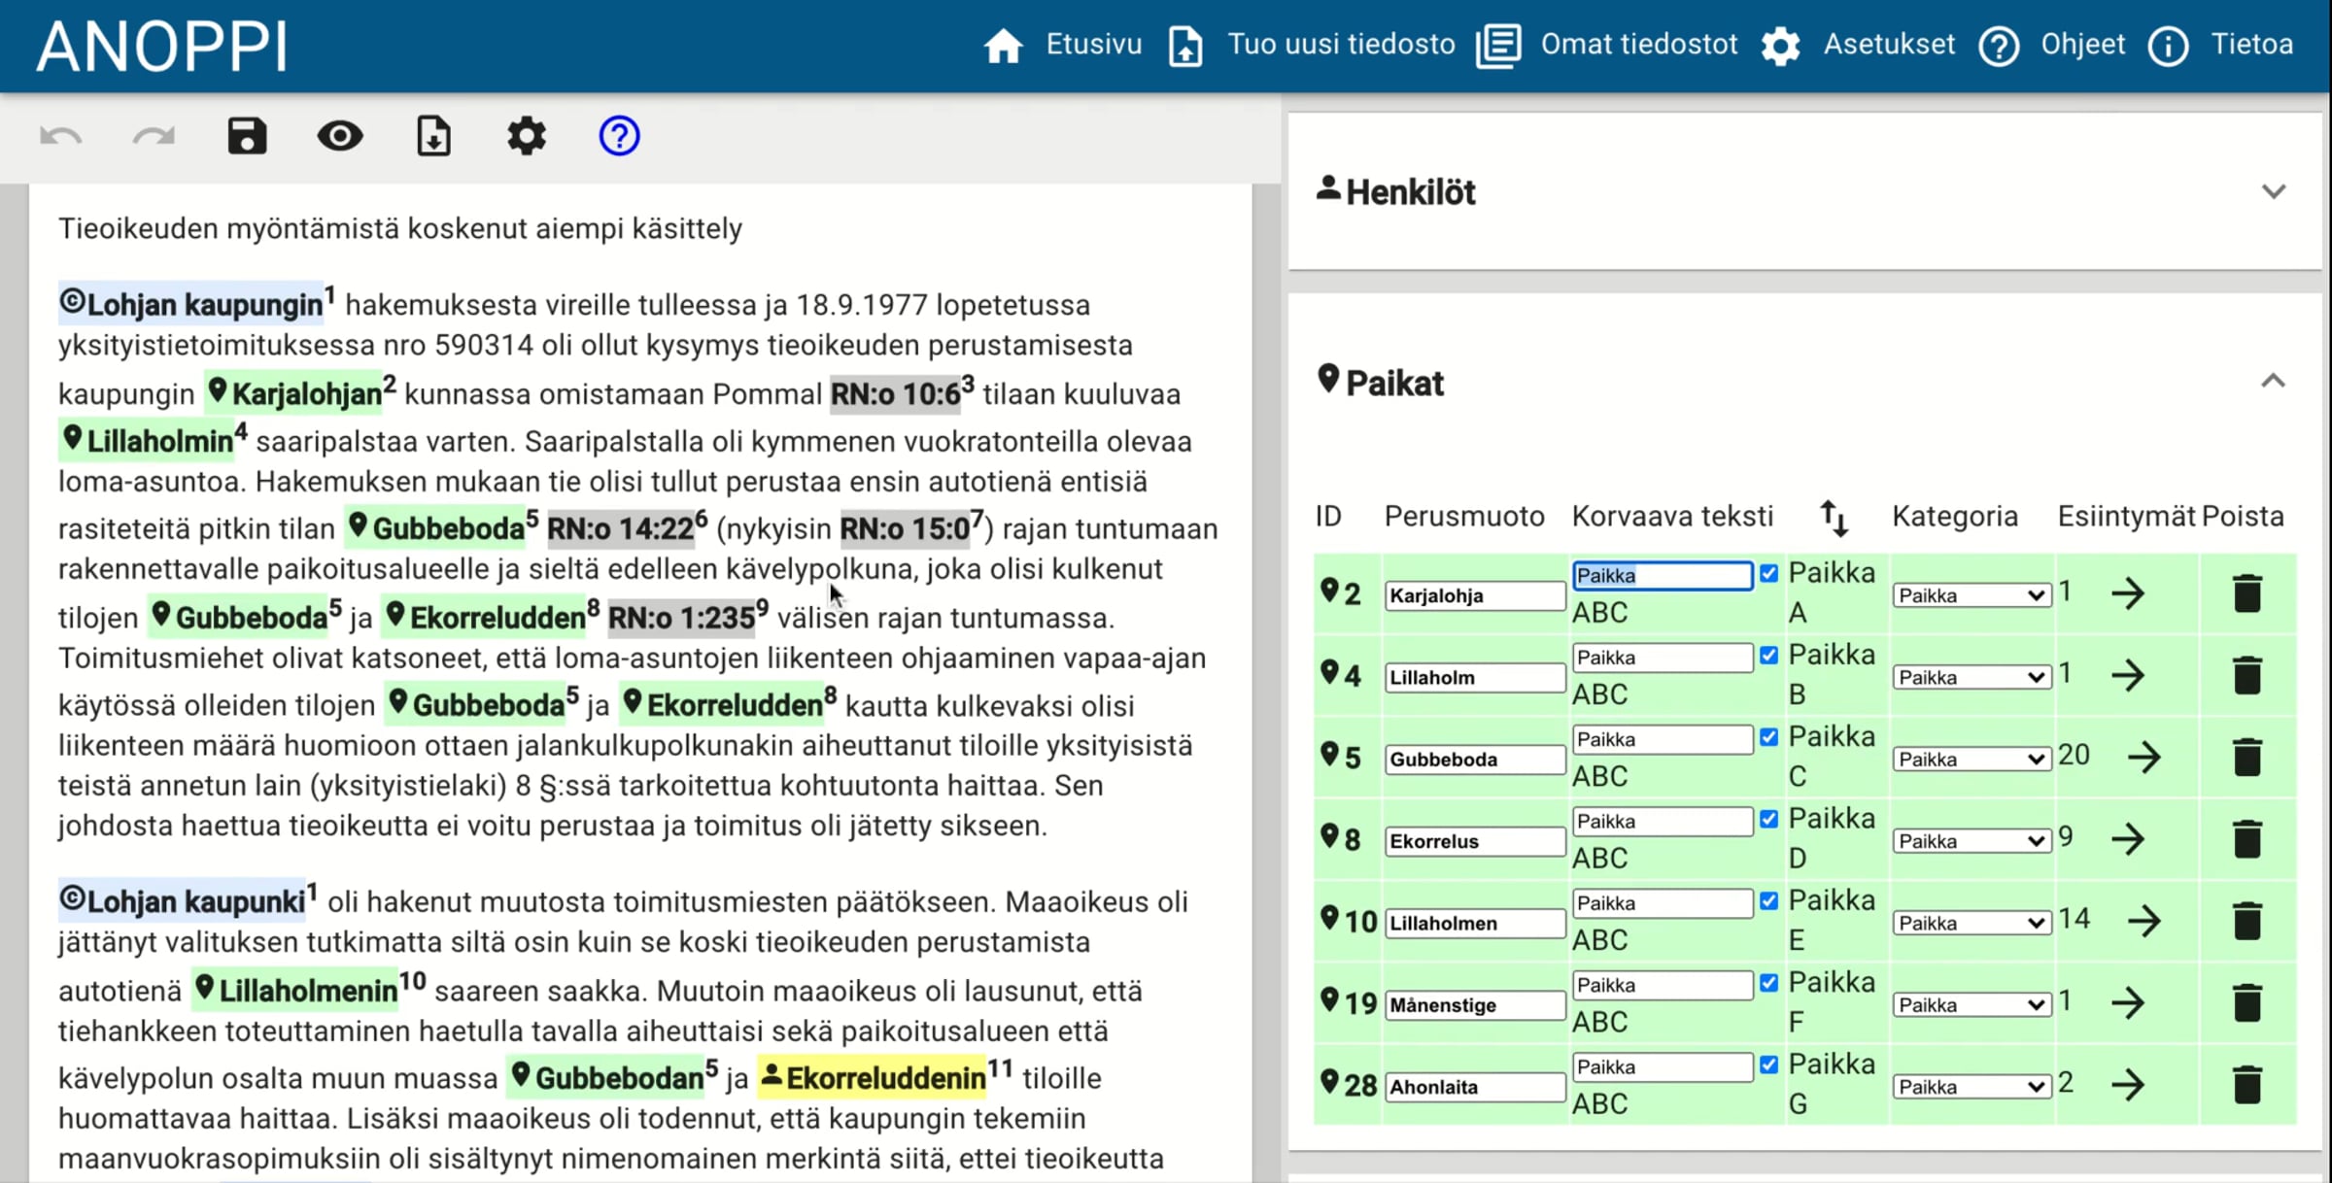Uncheck the checkbox in Ahonlaita row
This screenshot has height=1183, width=2332.
[1768, 1065]
